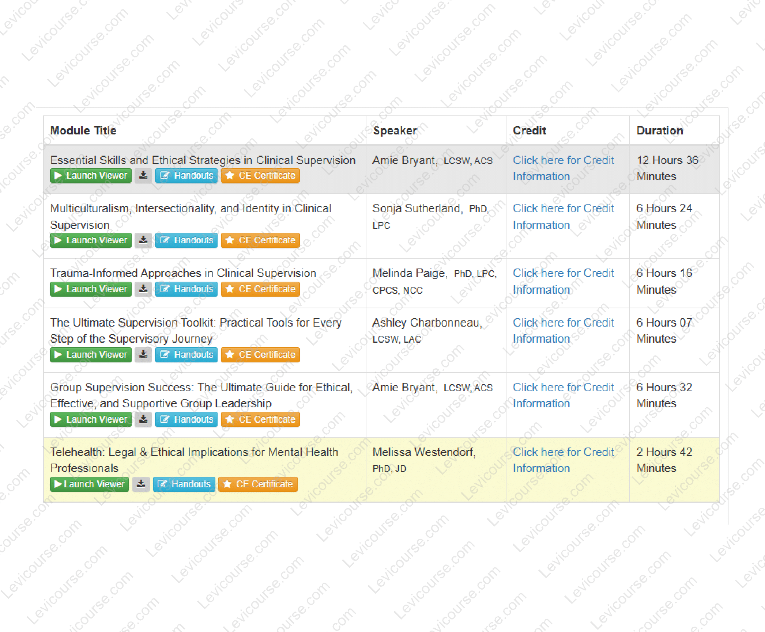Screen dimensions: 765x632
Task: Open Handouts for Multiculturalism module
Action: point(186,240)
